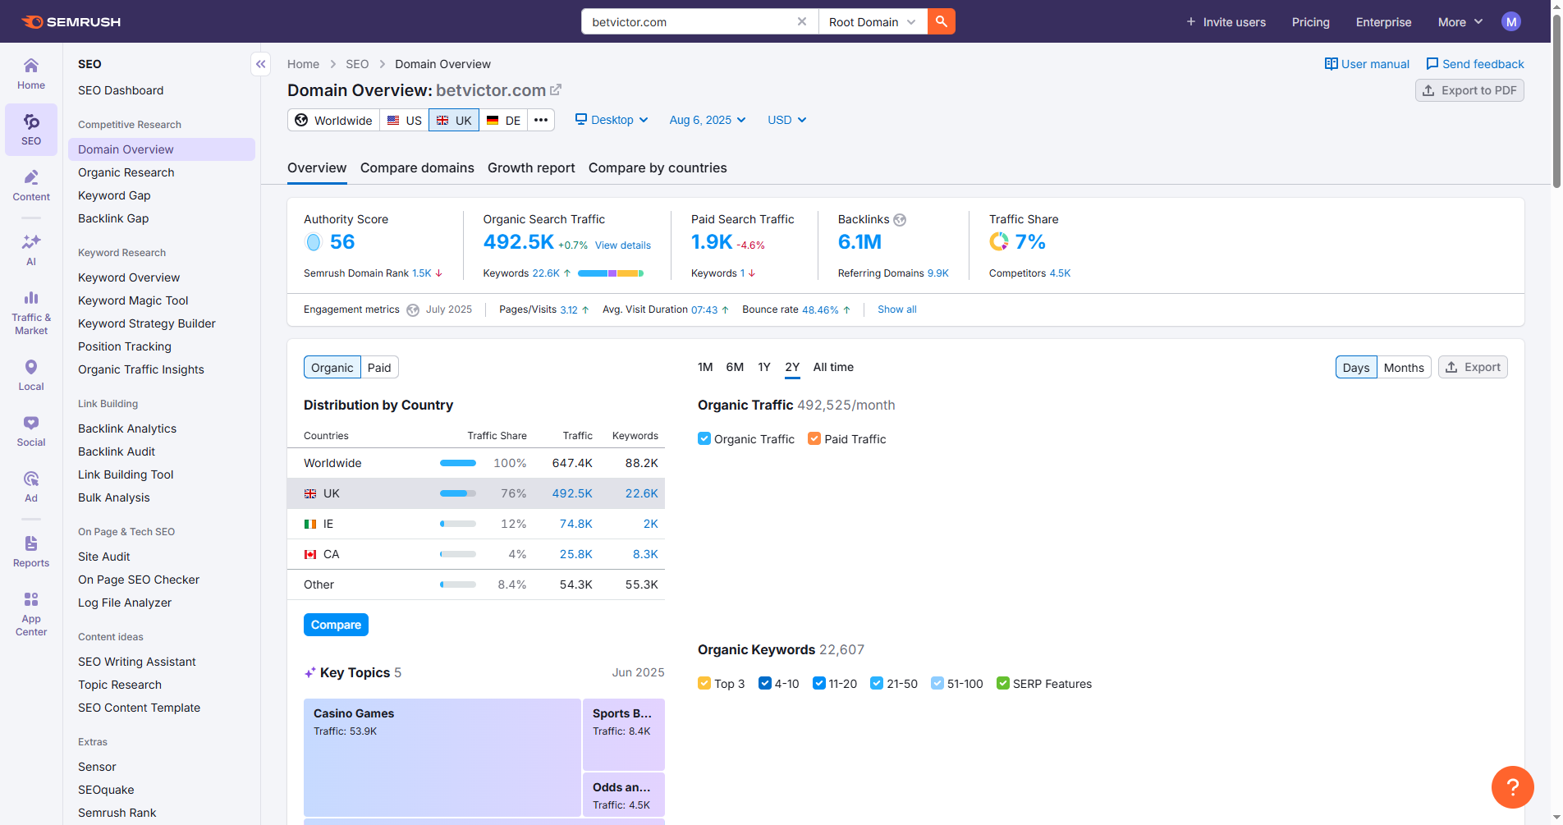1563x825 pixels.
Task: Click the Semrush logo
Action: [x=71, y=21]
